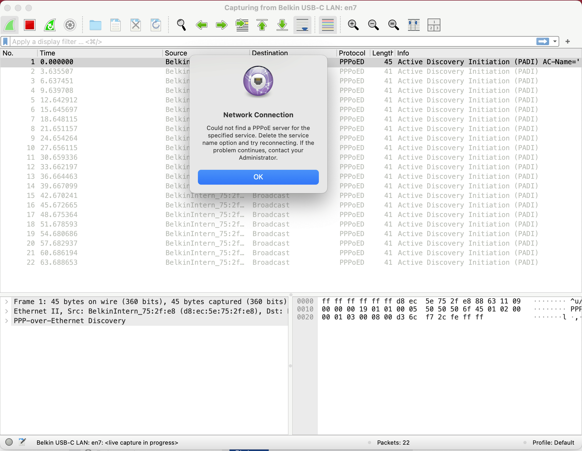Sort by Source column header
The image size is (582, 451).
[206, 53]
